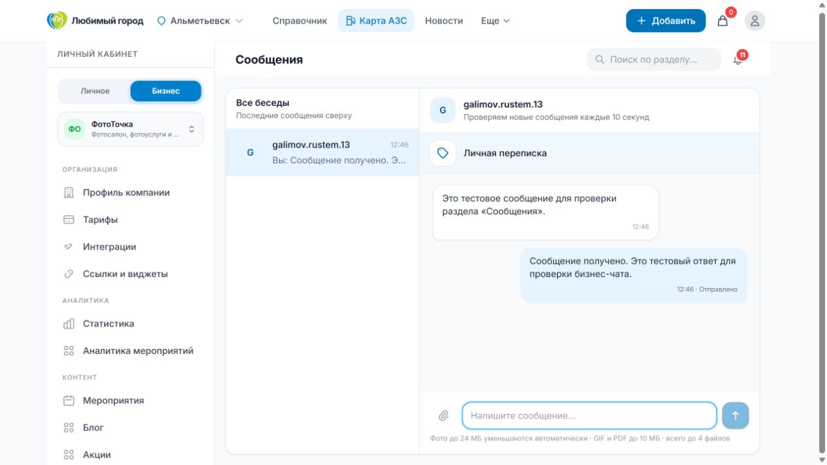Click the Статистика chart icon
This screenshot has width=827, height=465.
pos(69,324)
